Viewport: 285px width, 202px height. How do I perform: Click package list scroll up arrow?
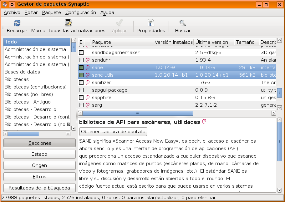280,40
